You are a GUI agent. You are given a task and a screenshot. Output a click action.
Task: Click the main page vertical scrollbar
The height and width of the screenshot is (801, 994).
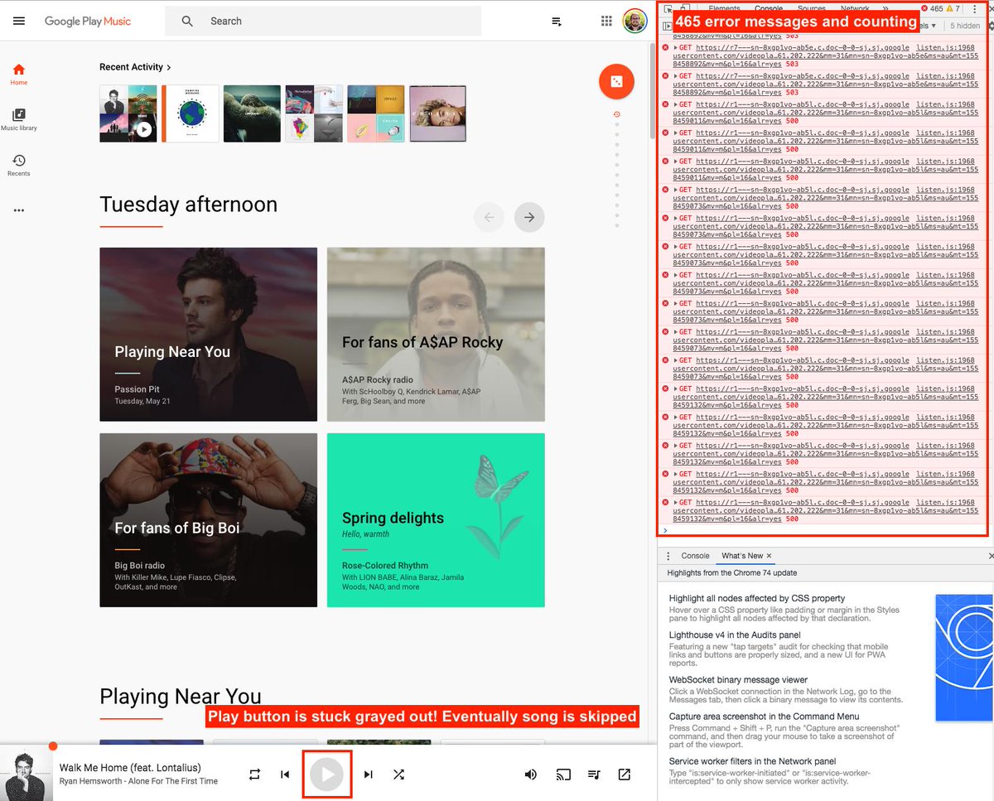coord(651,91)
